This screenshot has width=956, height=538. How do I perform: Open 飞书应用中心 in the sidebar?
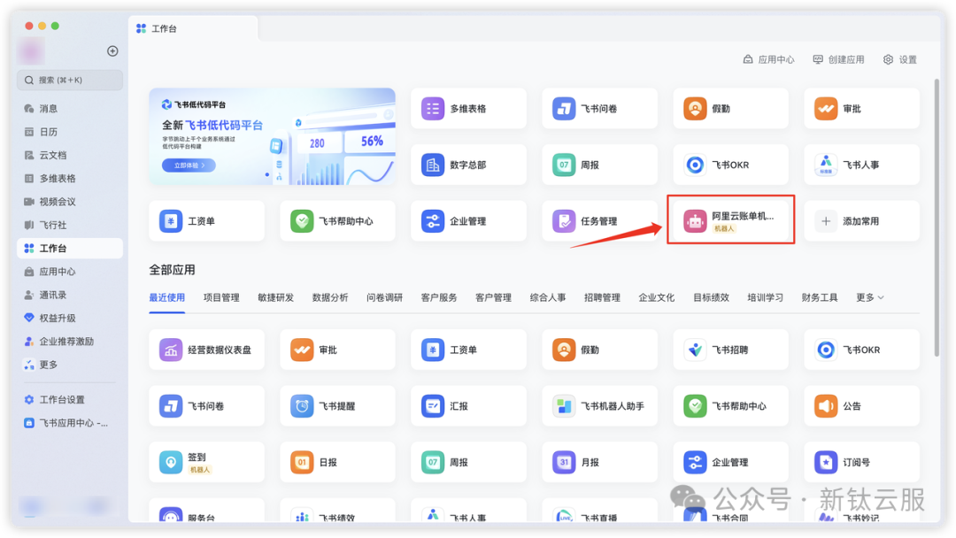pyautogui.click(x=70, y=423)
